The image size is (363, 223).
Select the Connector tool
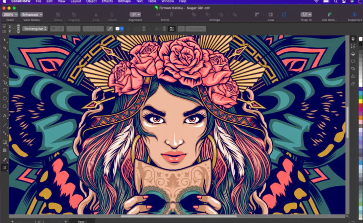click(4, 133)
